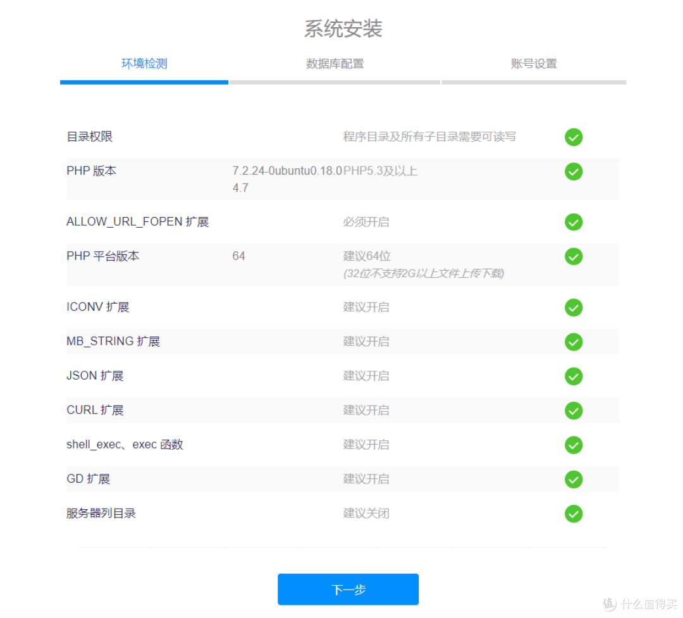Click the check mark beside MB_STRING 扩展
The width and height of the screenshot is (683, 618).
[x=574, y=342]
